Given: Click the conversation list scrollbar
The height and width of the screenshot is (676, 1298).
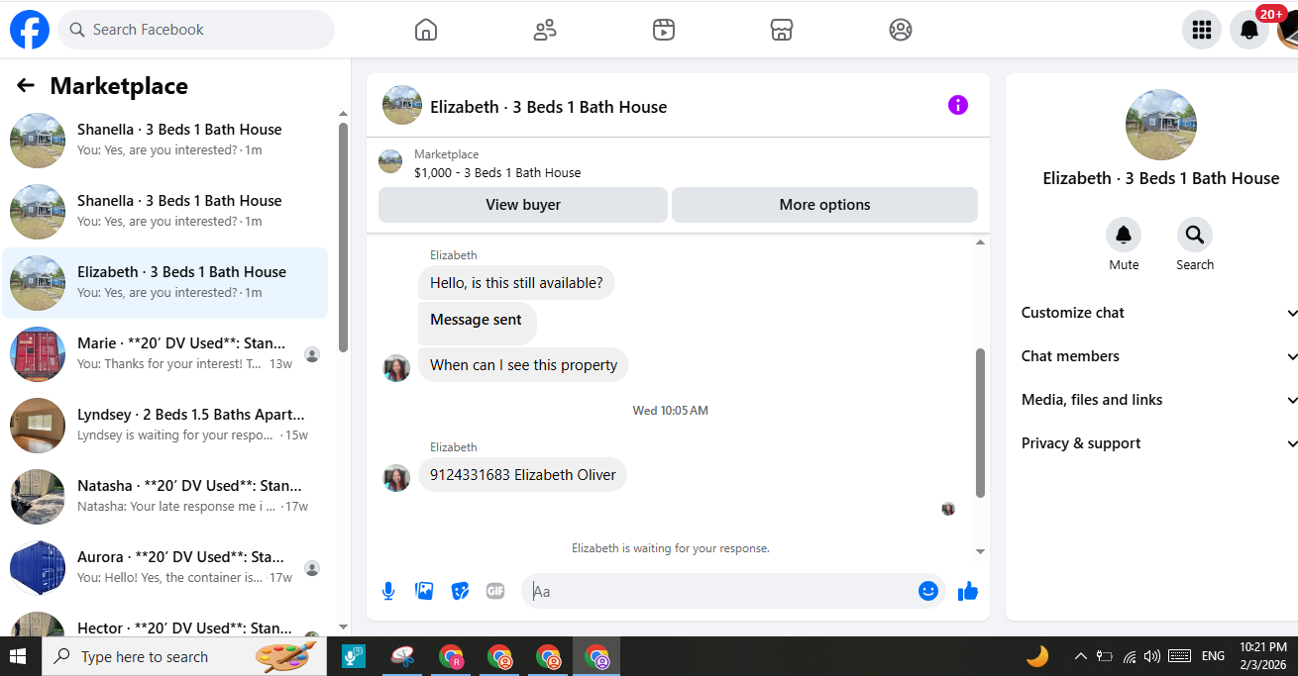Looking at the screenshot, I should tap(343, 238).
